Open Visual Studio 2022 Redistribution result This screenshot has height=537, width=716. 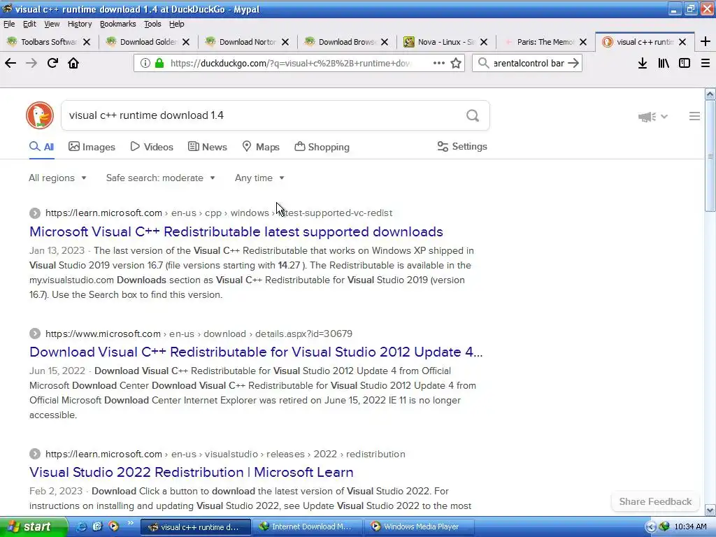point(192,472)
